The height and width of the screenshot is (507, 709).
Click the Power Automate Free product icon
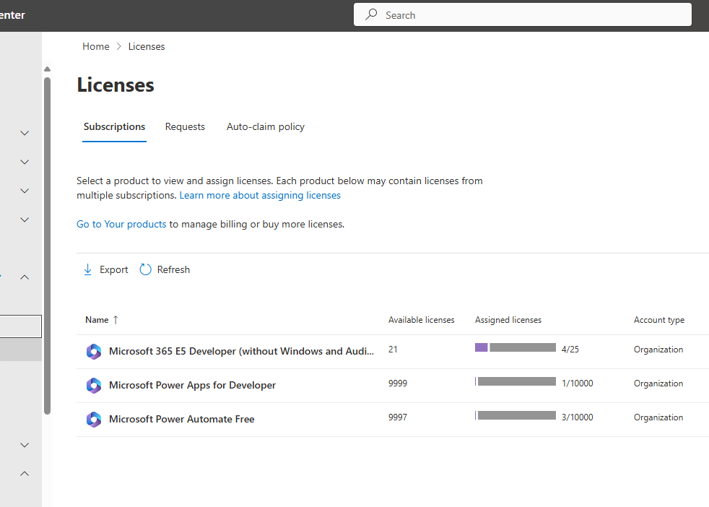[x=94, y=420]
